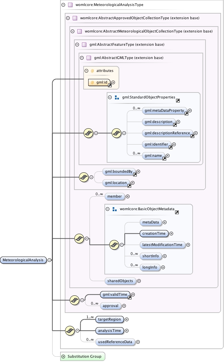Select the usedReferenceData element node
Screen dimensions: 224x362
115,342
